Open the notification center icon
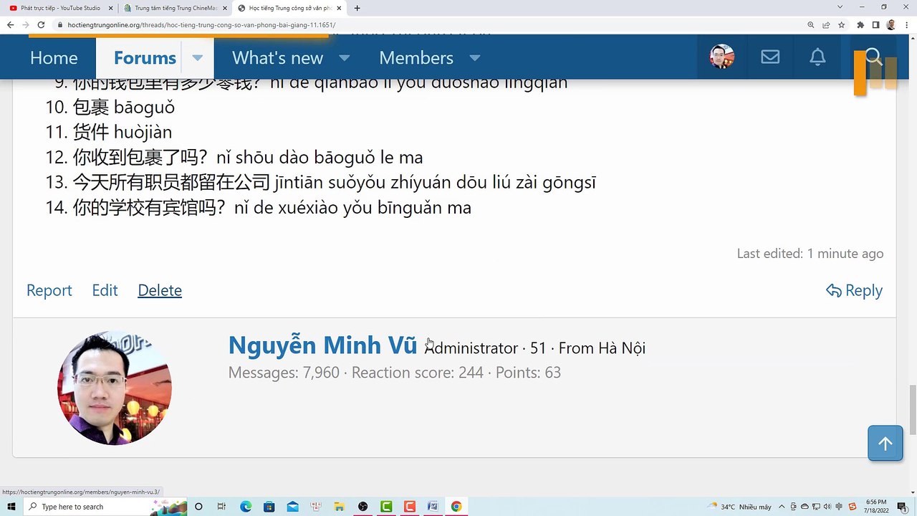The width and height of the screenshot is (917, 516). [x=902, y=507]
